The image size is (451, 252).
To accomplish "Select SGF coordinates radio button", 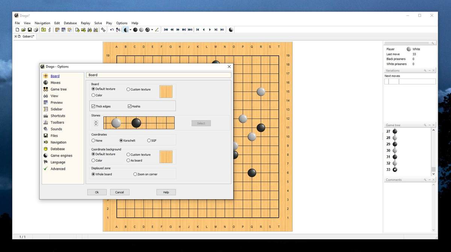I will pos(149,140).
